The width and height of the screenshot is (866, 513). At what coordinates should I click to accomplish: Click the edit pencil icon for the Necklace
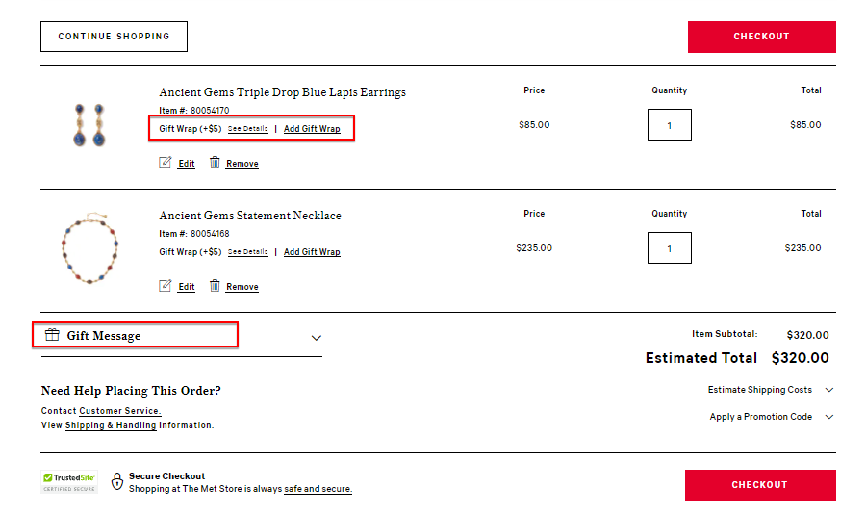(x=165, y=286)
